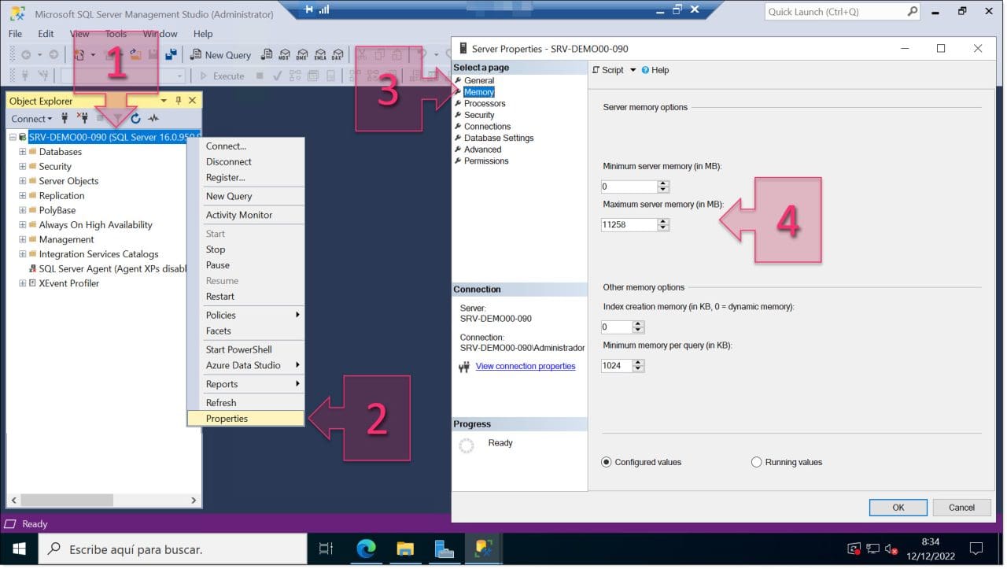This screenshot has height=569, width=1007.
Task: Click the Minimum server memory field
Action: (629, 187)
